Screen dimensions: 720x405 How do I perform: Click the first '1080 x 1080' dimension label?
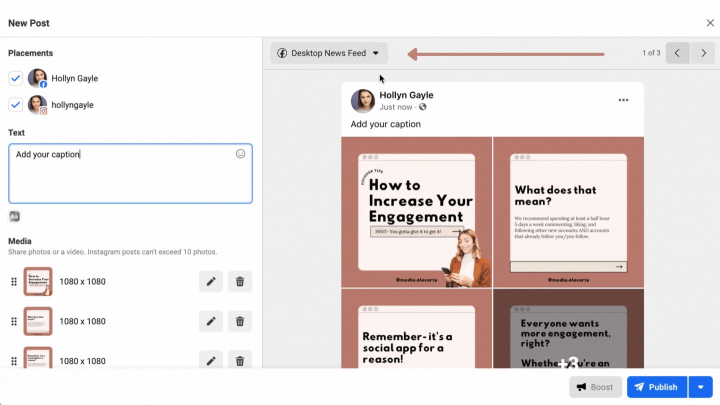(x=82, y=281)
